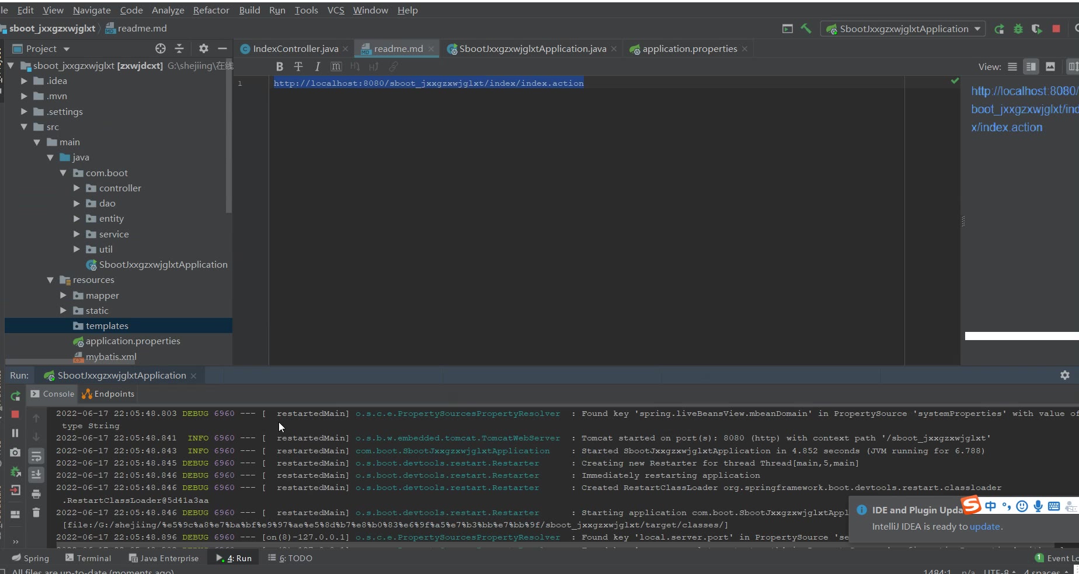Toggle soft-wrap in the console
1079x574 pixels.
click(36, 456)
